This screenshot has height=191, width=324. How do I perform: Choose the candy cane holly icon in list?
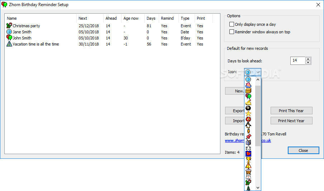pyautogui.click(x=248, y=182)
